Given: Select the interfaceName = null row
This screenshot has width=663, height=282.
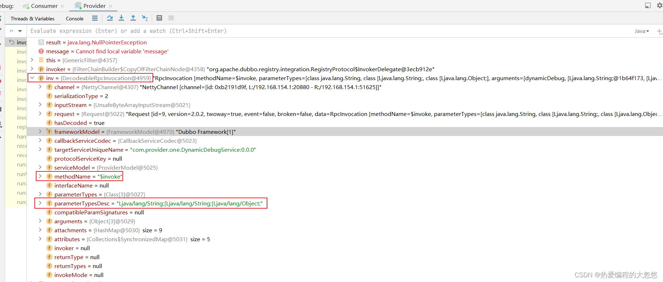Looking at the screenshot, I should tap(345, 185).
